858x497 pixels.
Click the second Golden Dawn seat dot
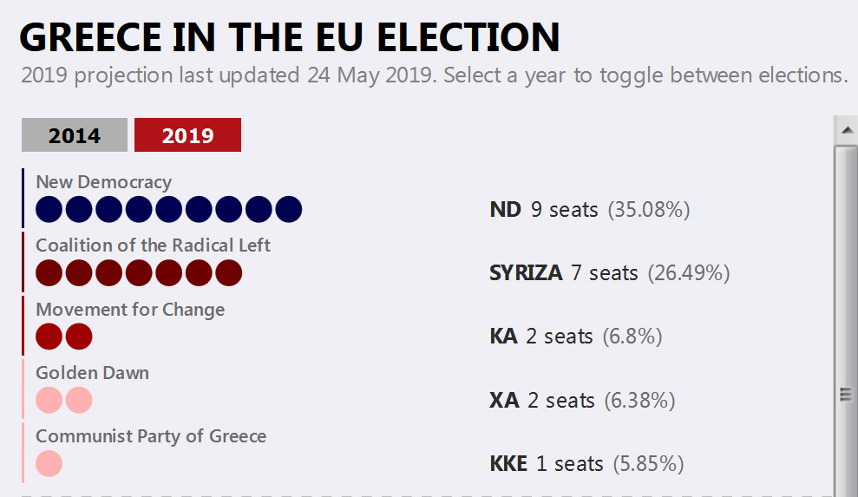click(79, 400)
